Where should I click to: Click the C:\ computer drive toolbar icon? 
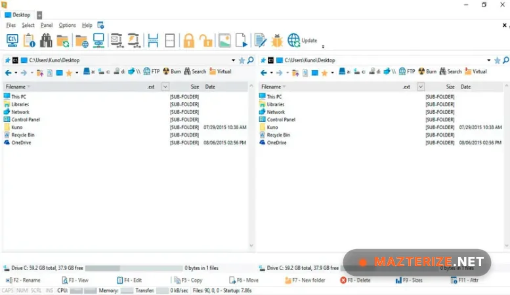12,41
